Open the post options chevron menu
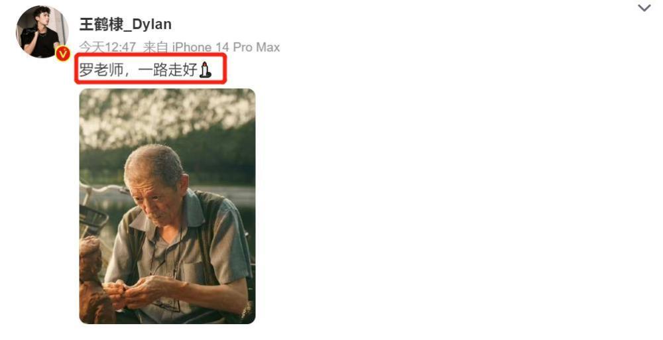Viewport: 663px width, 340px height. point(644,8)
